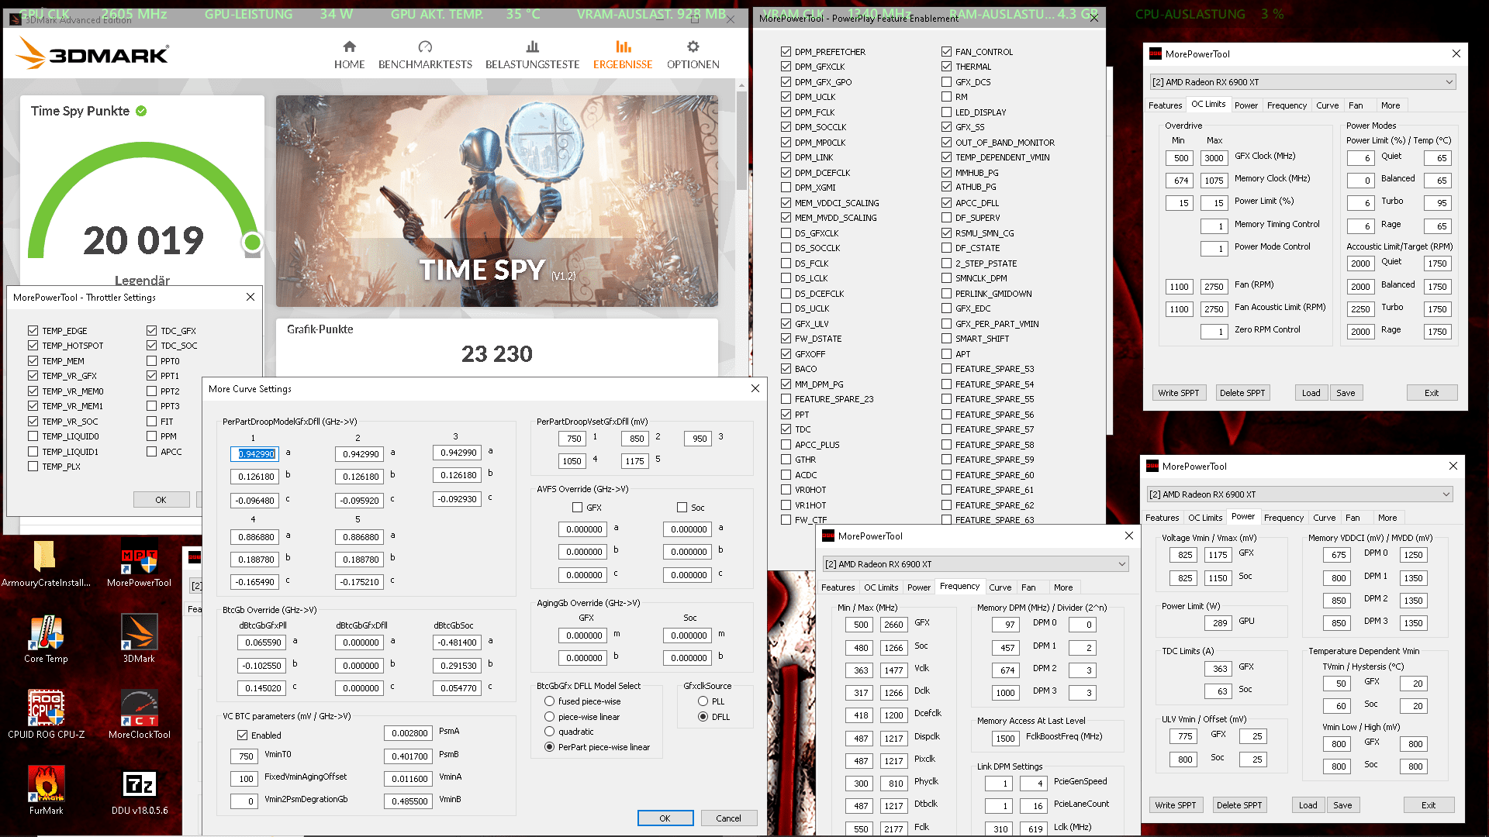Open GPU dropdown in Power tab MorePowerTool

coord(1299,494)
